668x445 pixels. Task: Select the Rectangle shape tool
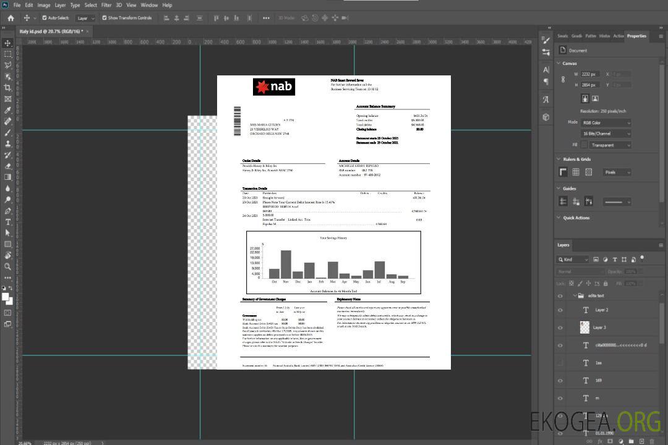[7, 244]
